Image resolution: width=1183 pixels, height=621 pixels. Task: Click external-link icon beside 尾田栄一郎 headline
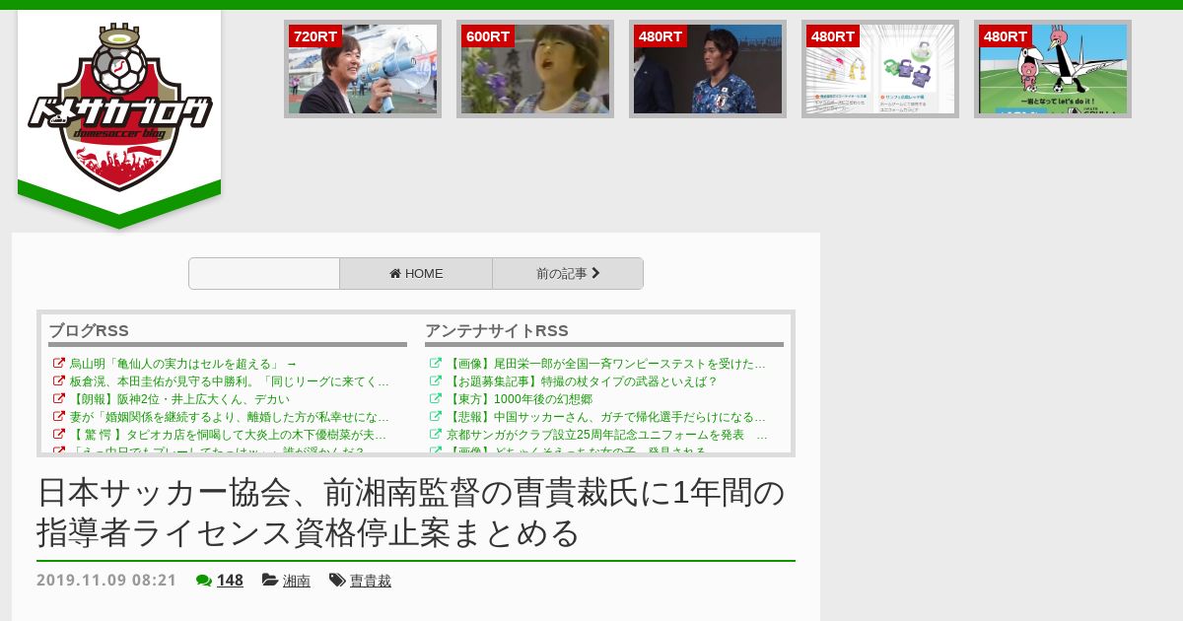pyautogui.click(x=435, y=364)
